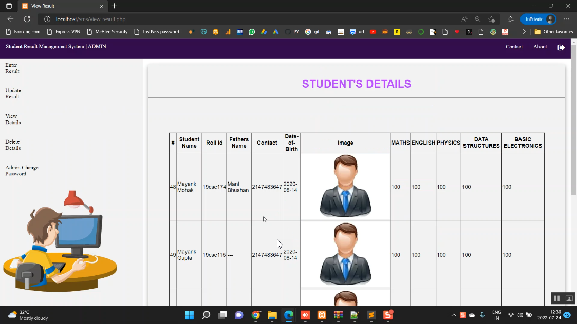Open the XAMPP app in the taskbar

tap(322, 315)
